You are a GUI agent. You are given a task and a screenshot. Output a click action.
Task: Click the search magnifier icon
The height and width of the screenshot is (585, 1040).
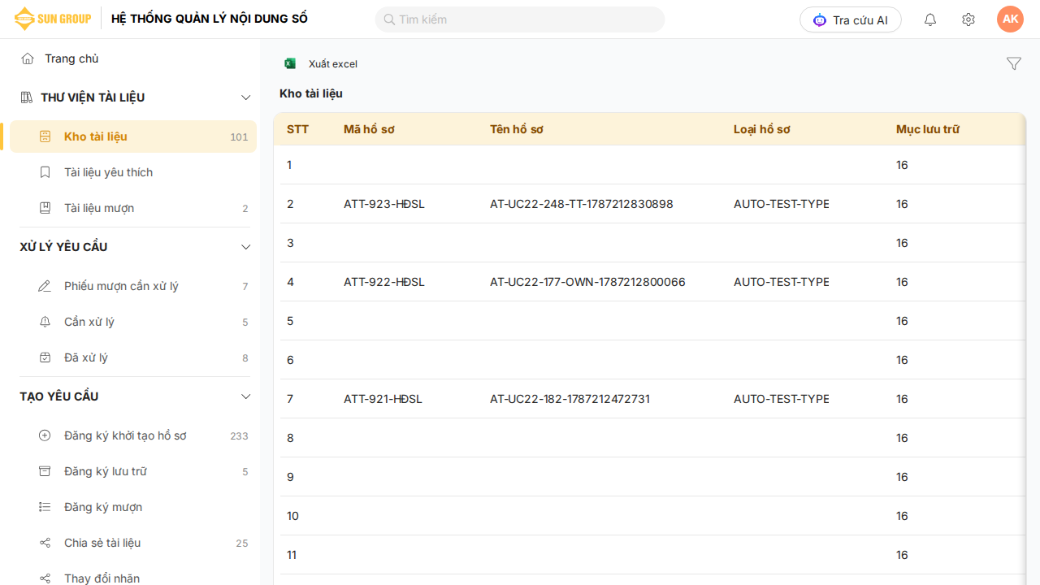pyautogui.click(x=389, y=19)
